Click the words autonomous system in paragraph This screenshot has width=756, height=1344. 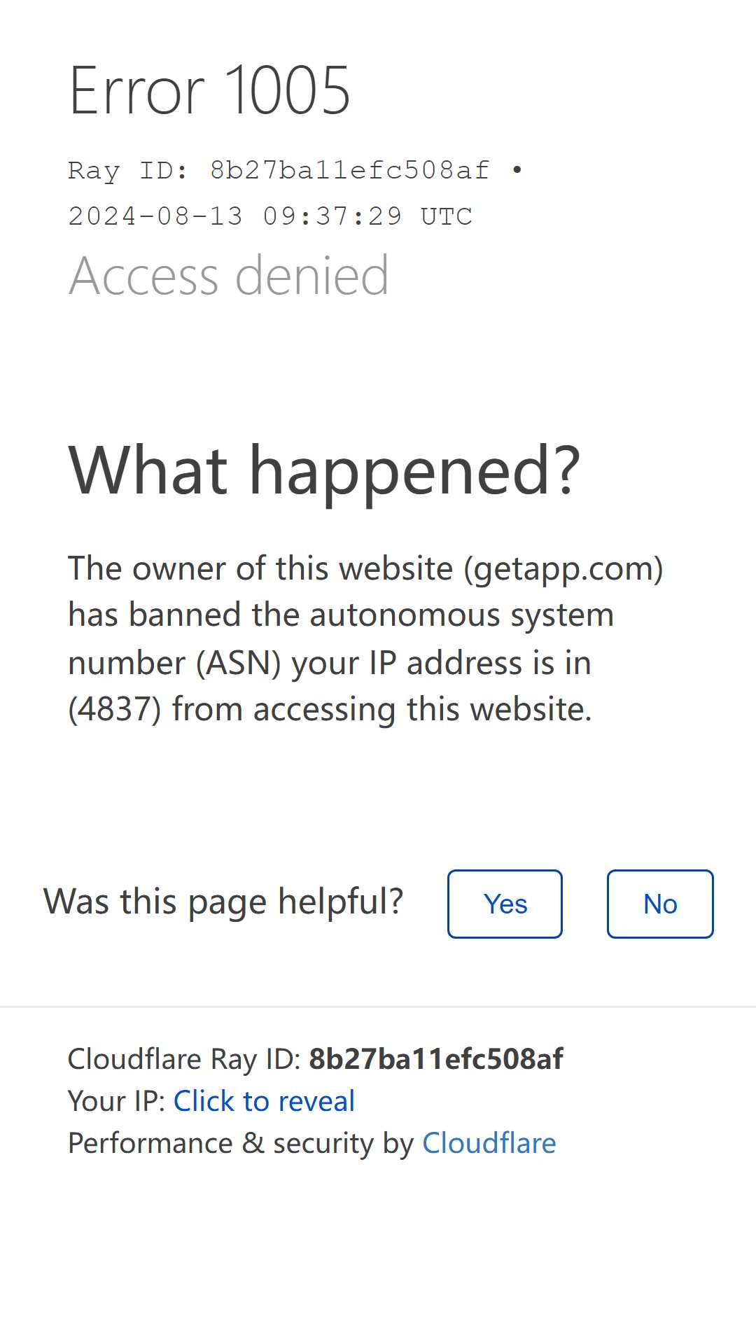461,615
